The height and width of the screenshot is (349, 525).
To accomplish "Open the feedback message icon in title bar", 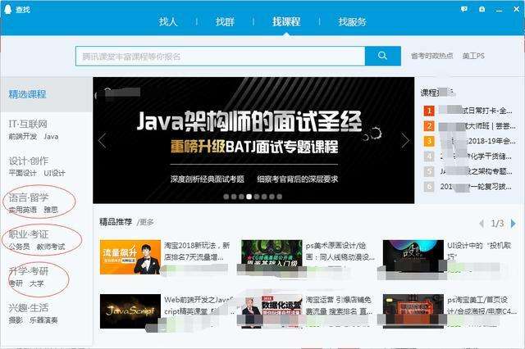I will pyautogui.click(x=464, y=8).
